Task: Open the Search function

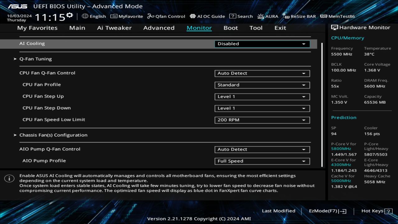Action: point(241,16)
